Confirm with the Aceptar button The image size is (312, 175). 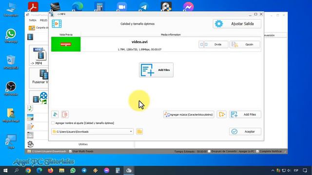pos(245,132)
